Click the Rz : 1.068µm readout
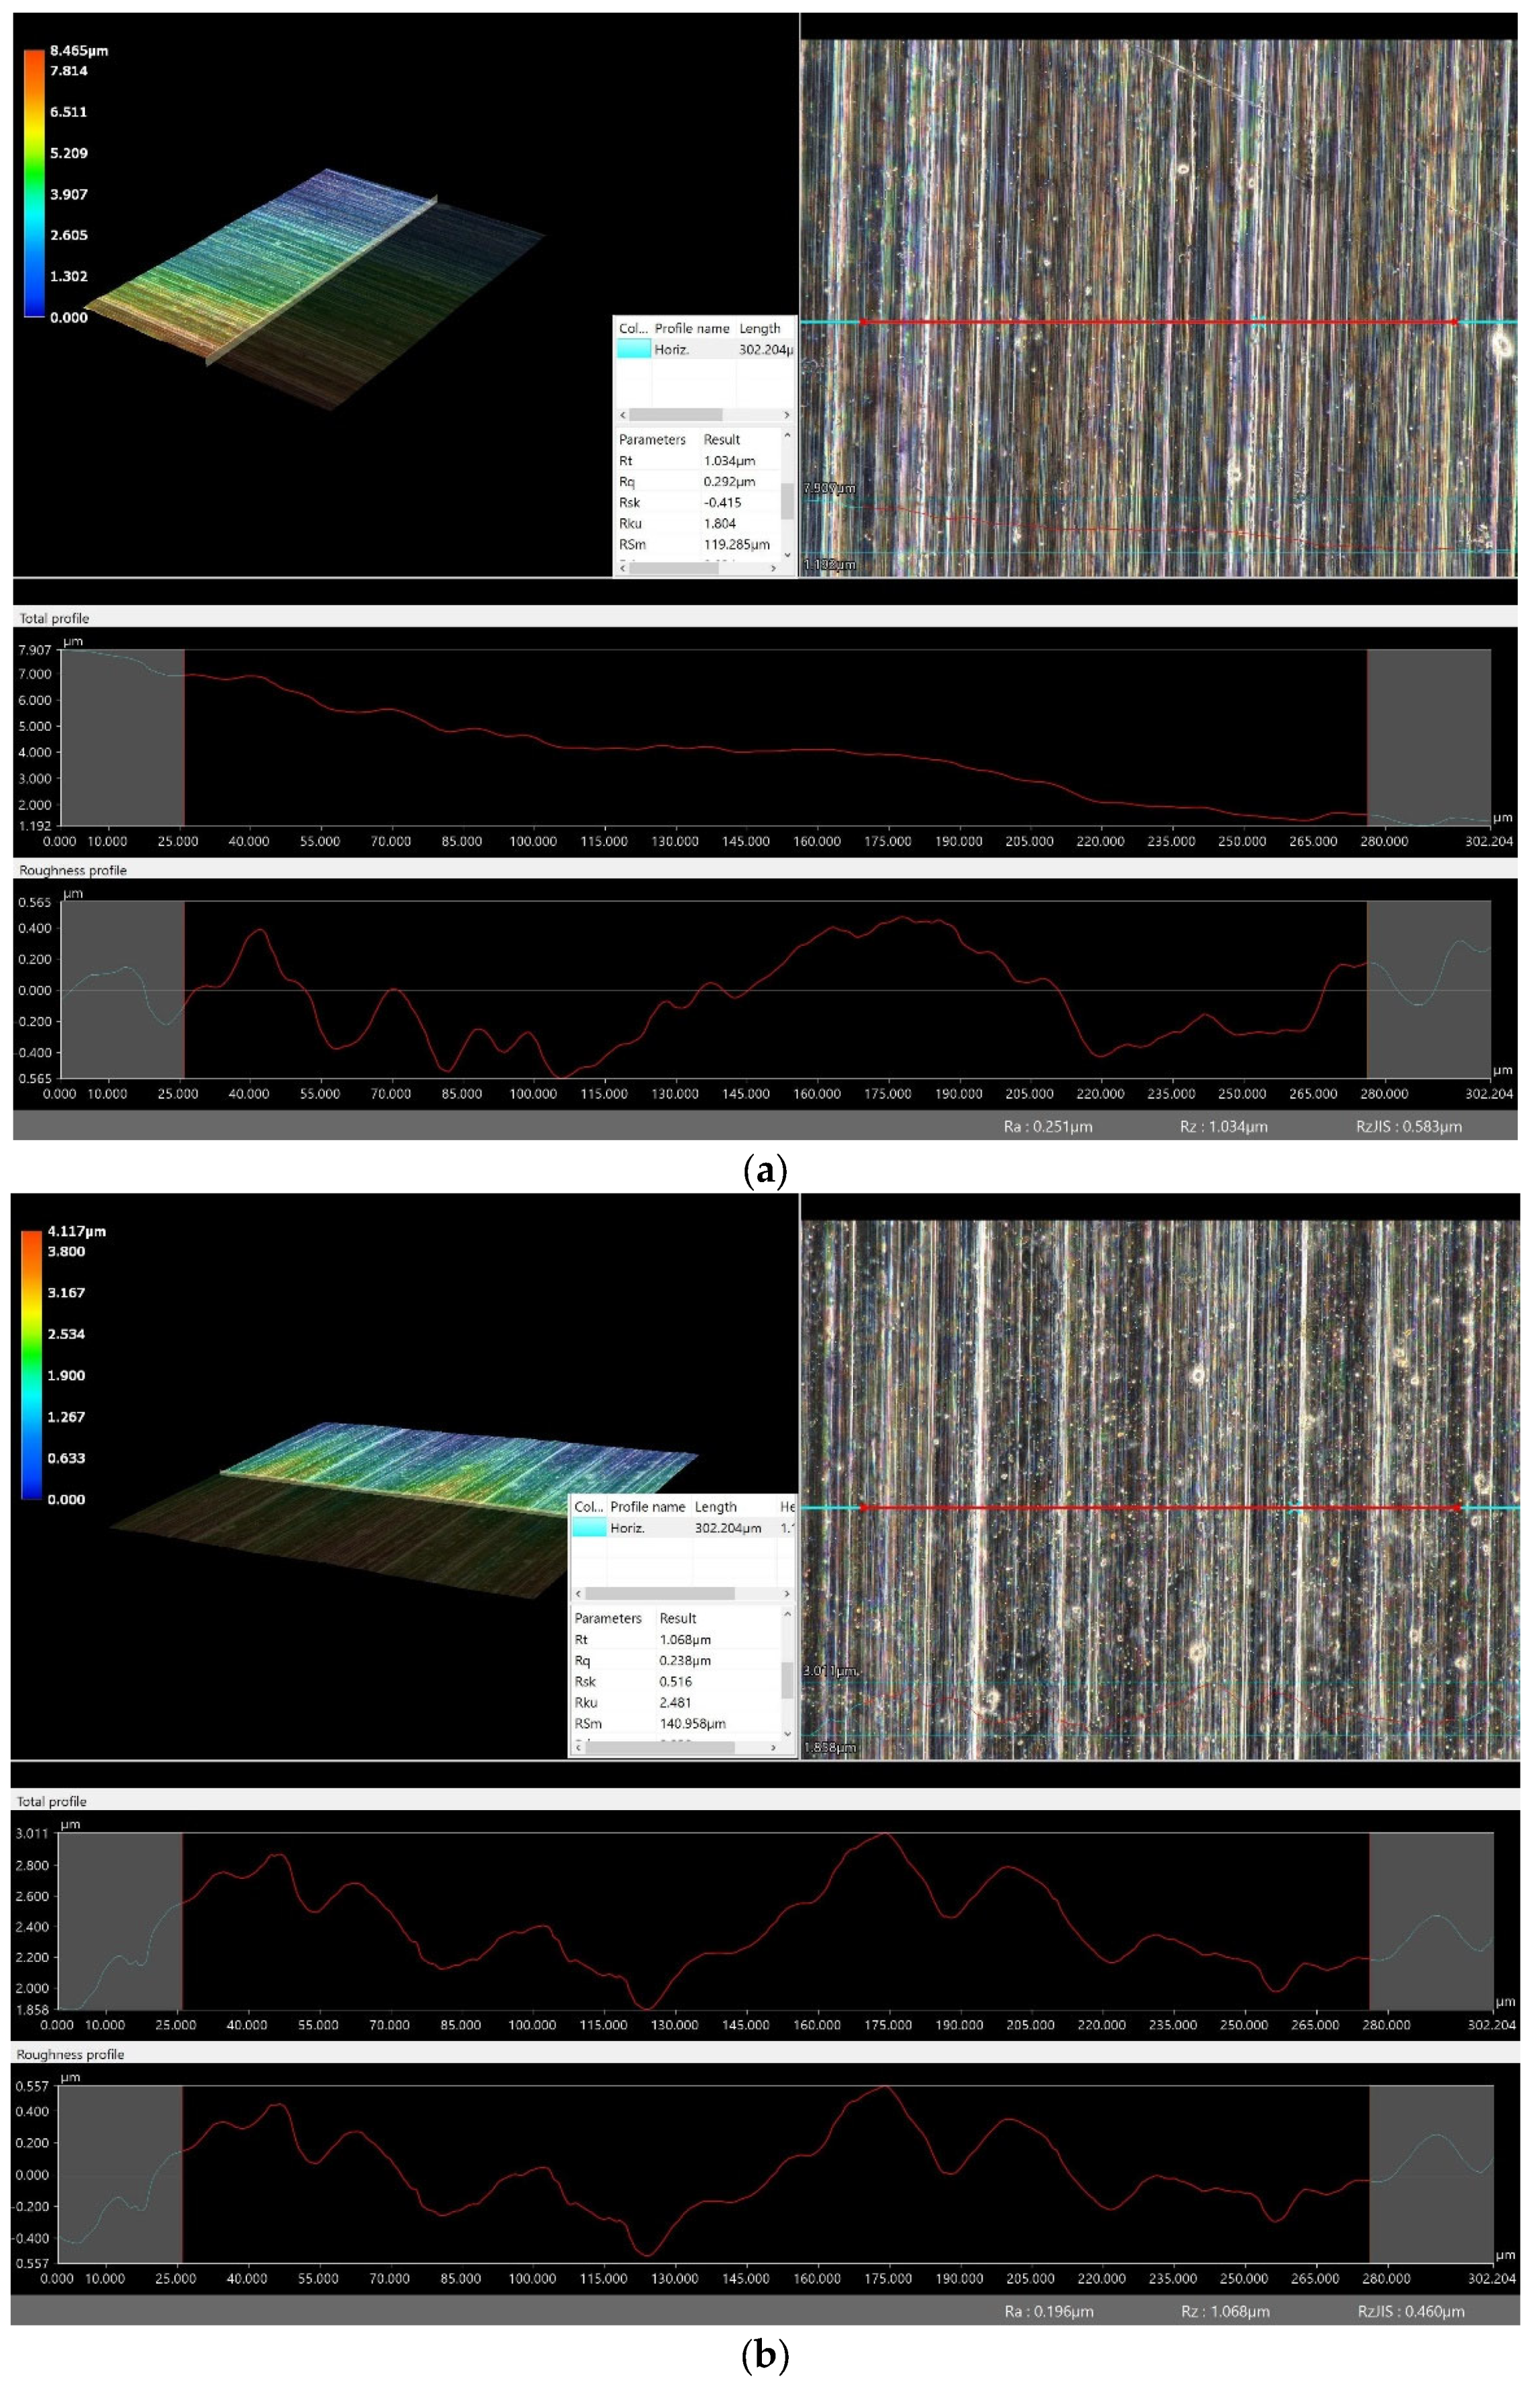 tap(1224, 2310)
